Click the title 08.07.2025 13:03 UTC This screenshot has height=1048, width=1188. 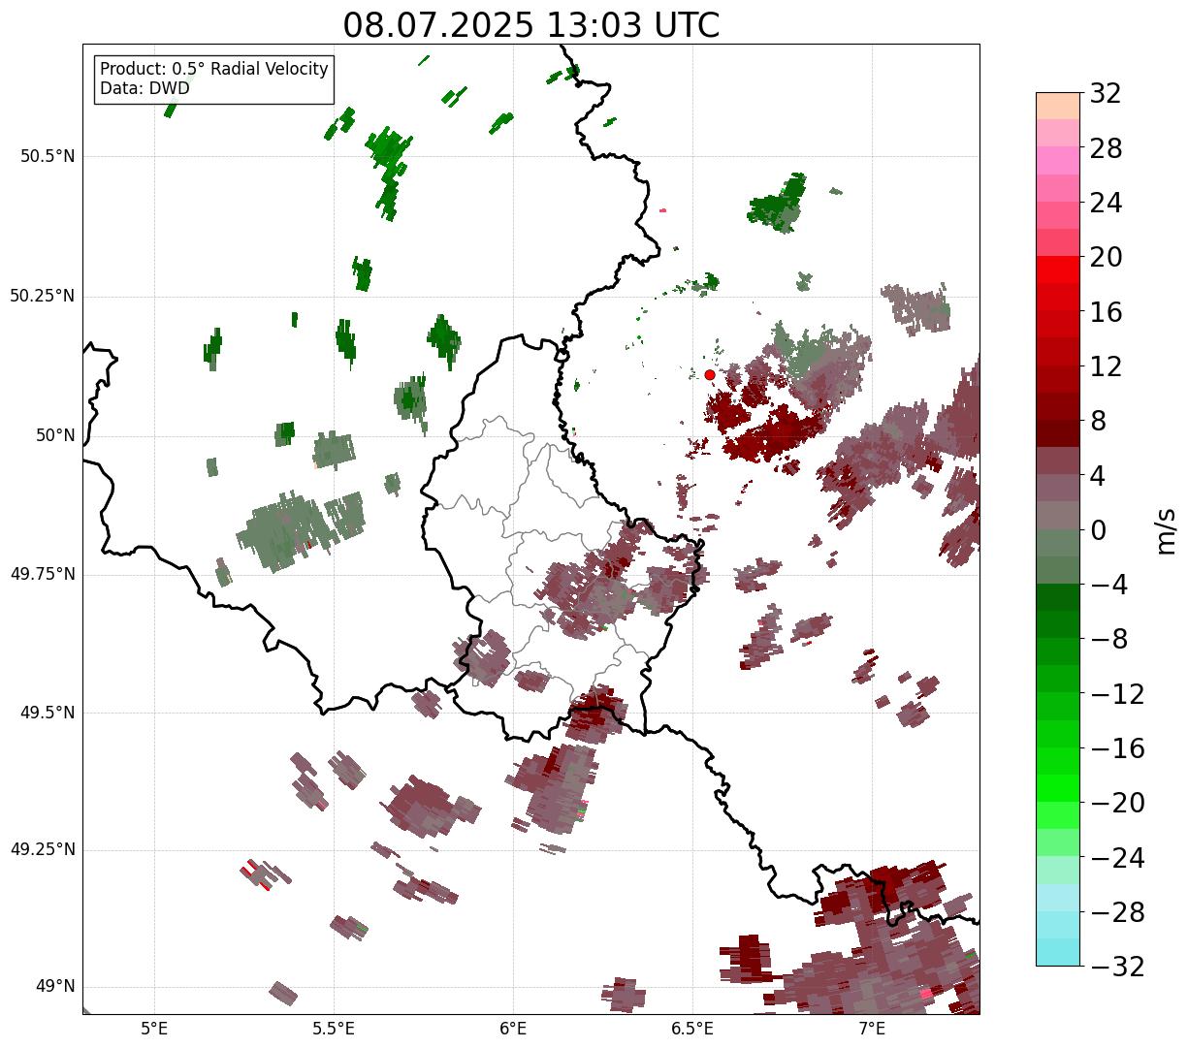coord(531,25)
